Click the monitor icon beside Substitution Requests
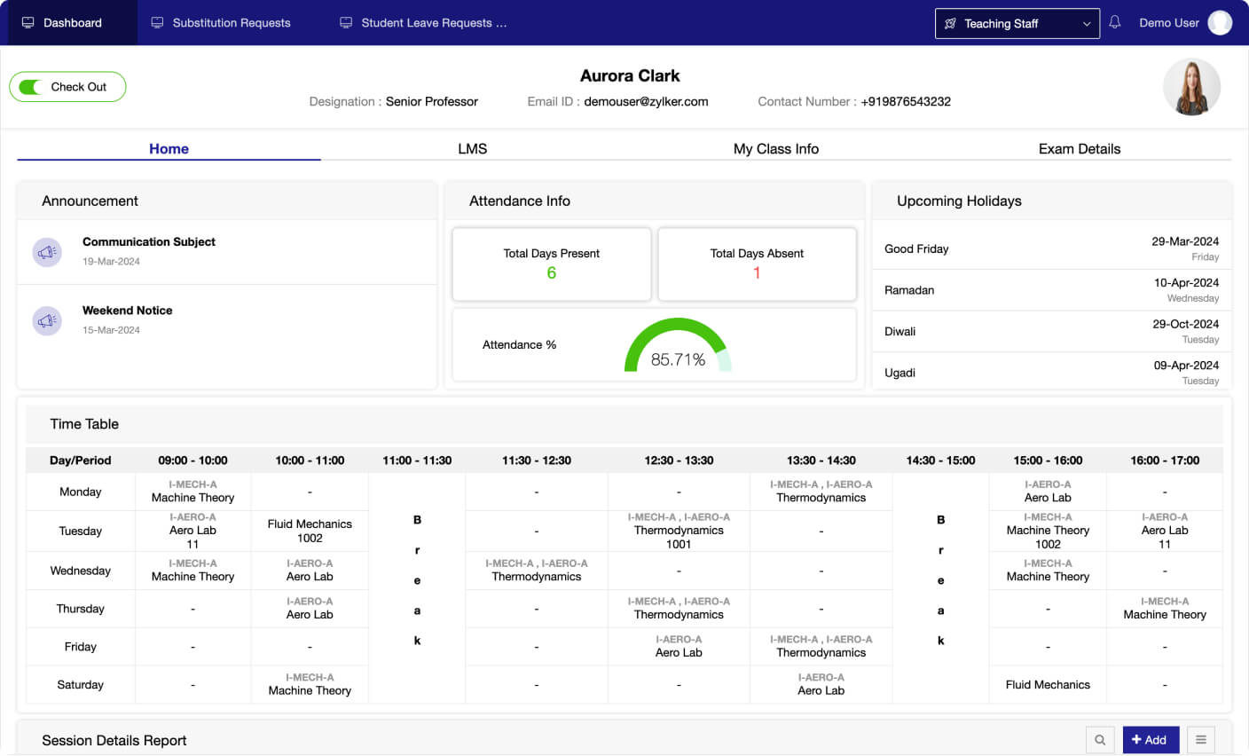1249x756 pixels. click(x=157, y=23)
